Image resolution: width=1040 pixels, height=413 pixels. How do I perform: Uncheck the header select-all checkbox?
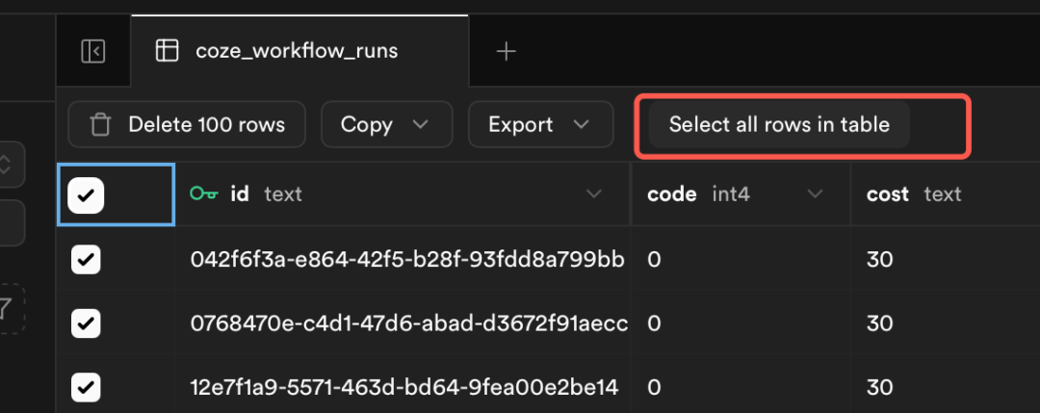tap(87, 195)
